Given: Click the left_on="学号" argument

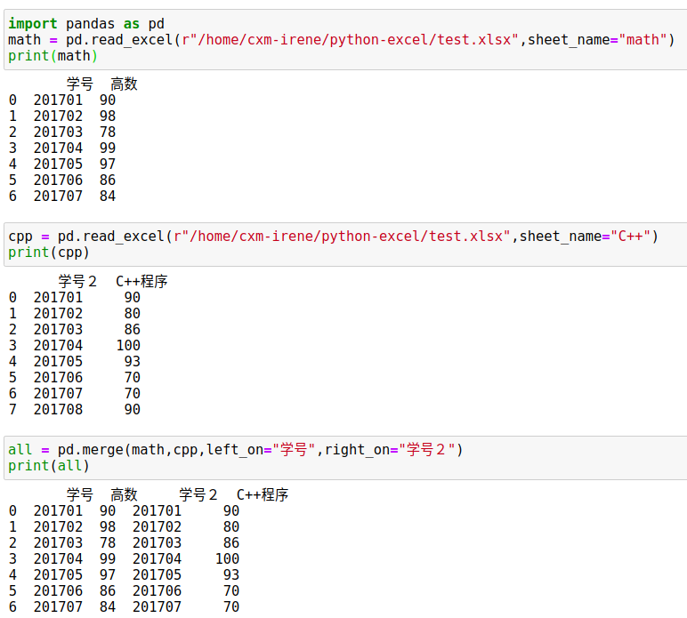Looking at the screenshot, I should click(261, 449).
